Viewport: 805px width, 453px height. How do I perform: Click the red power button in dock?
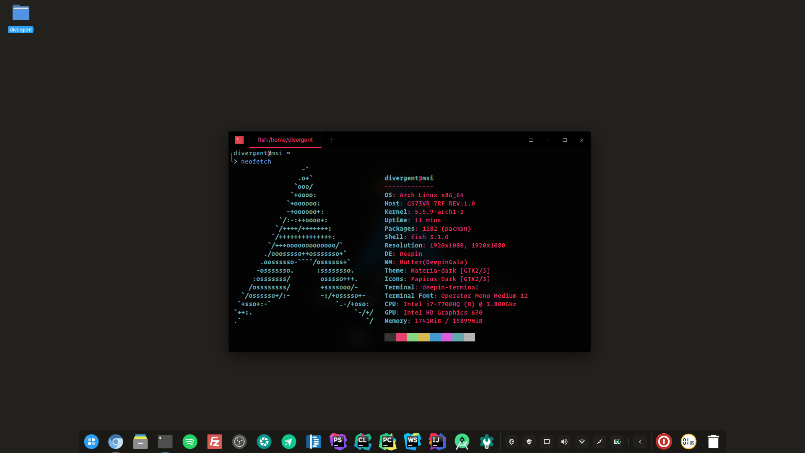(x=664, y=442)
